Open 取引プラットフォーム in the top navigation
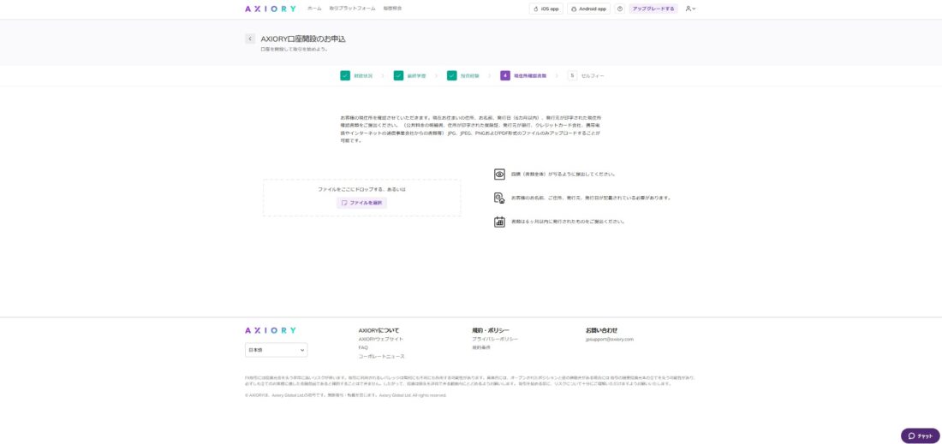942x444 pixels. click(x=352, y=9)
